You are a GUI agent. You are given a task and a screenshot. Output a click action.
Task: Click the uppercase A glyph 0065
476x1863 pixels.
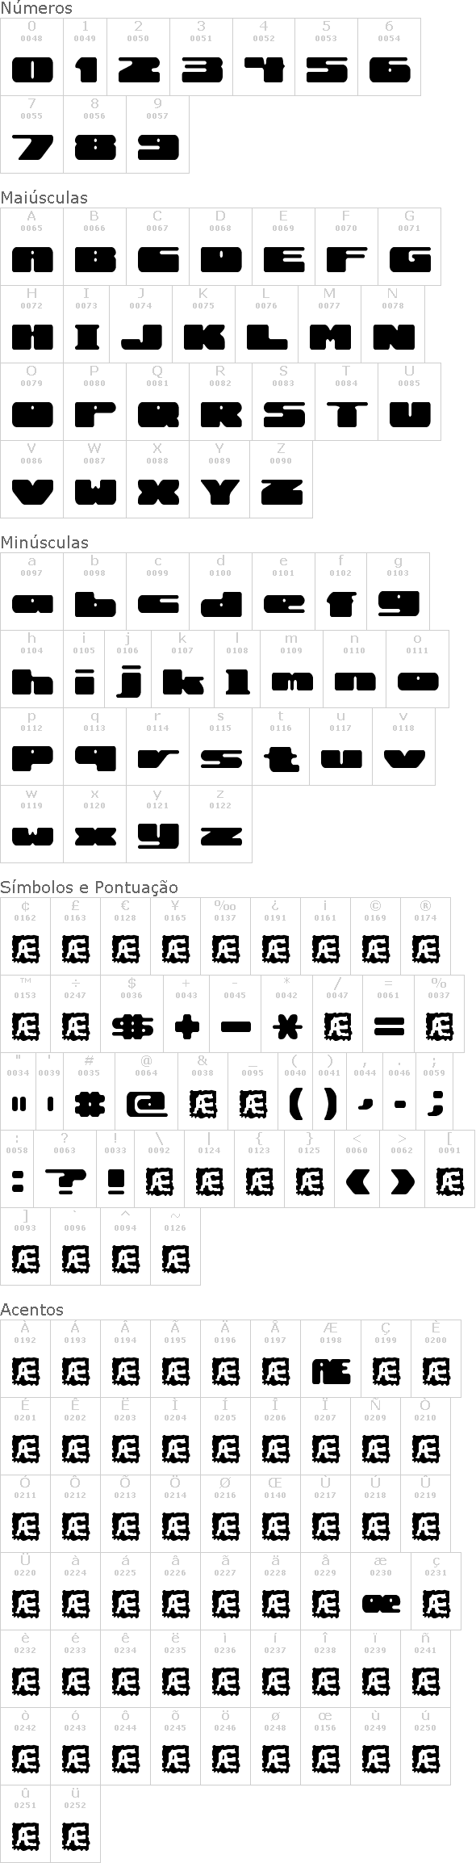coord(31,246)
